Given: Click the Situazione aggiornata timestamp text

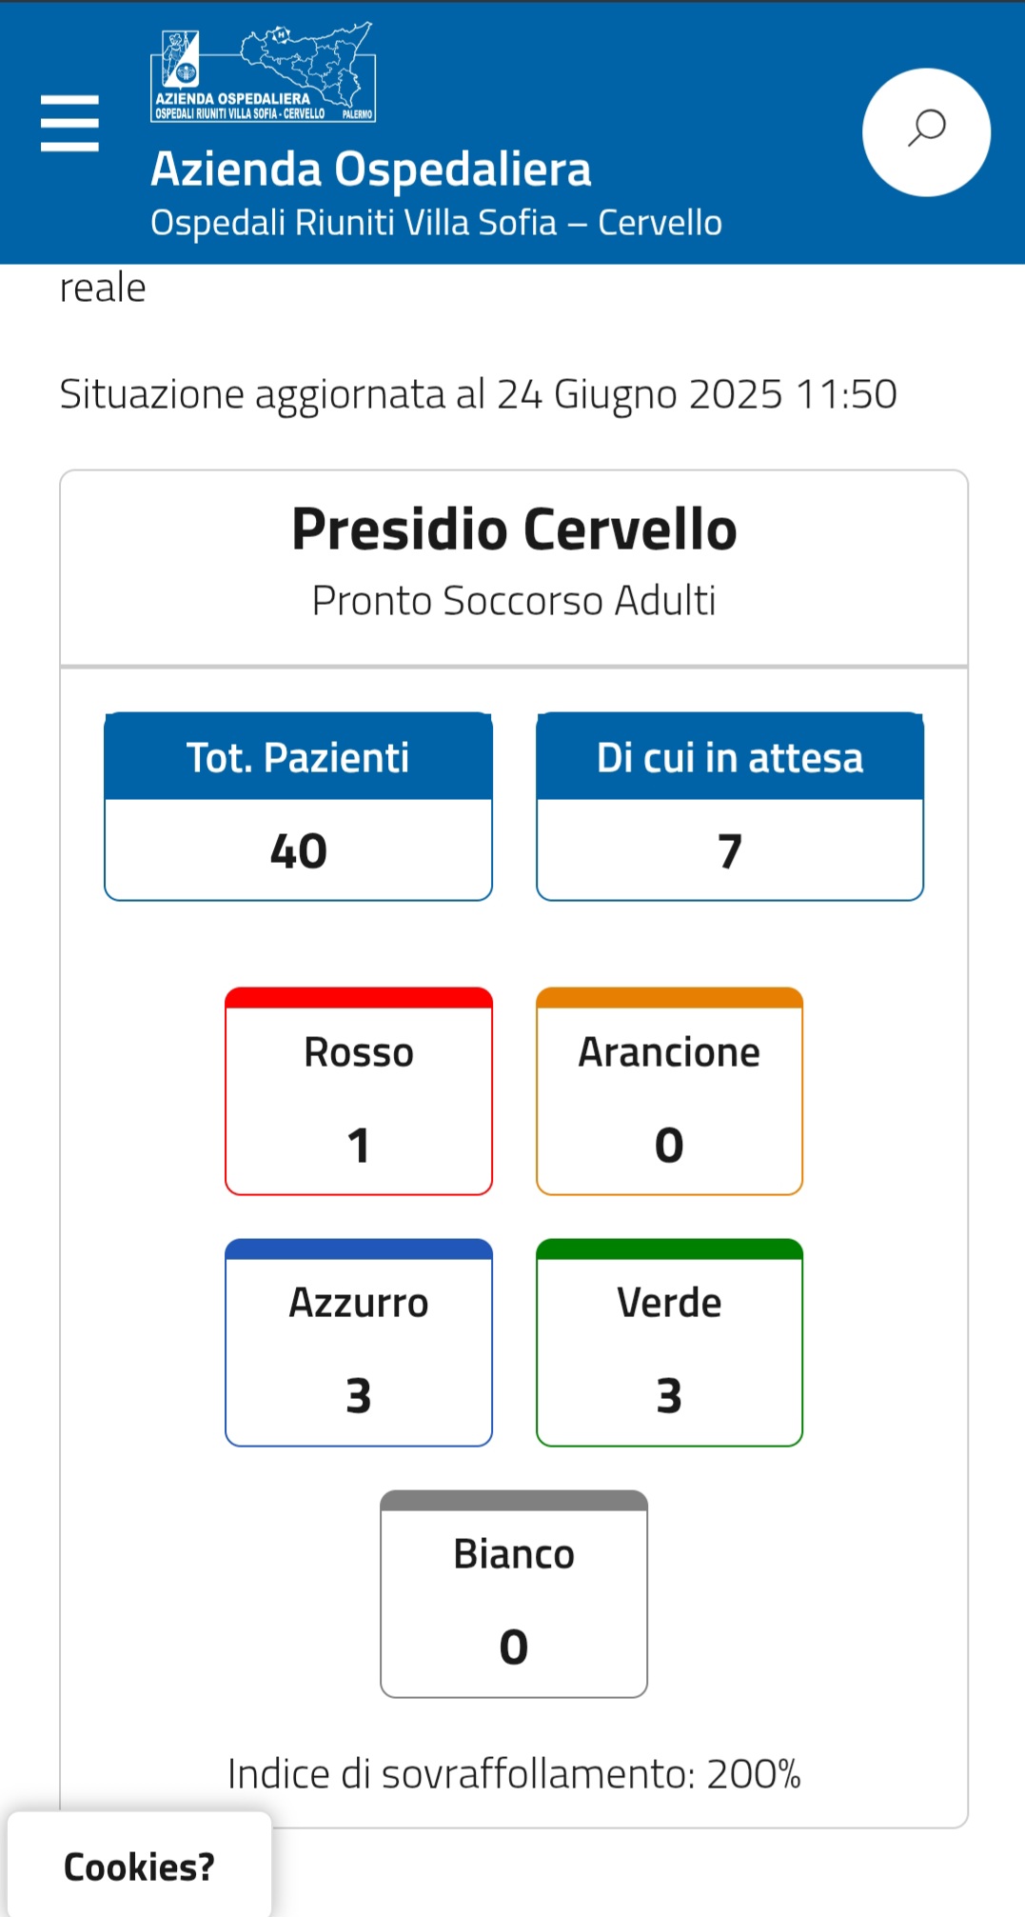Looking at the screenshot, I should [x=478, y=394].
